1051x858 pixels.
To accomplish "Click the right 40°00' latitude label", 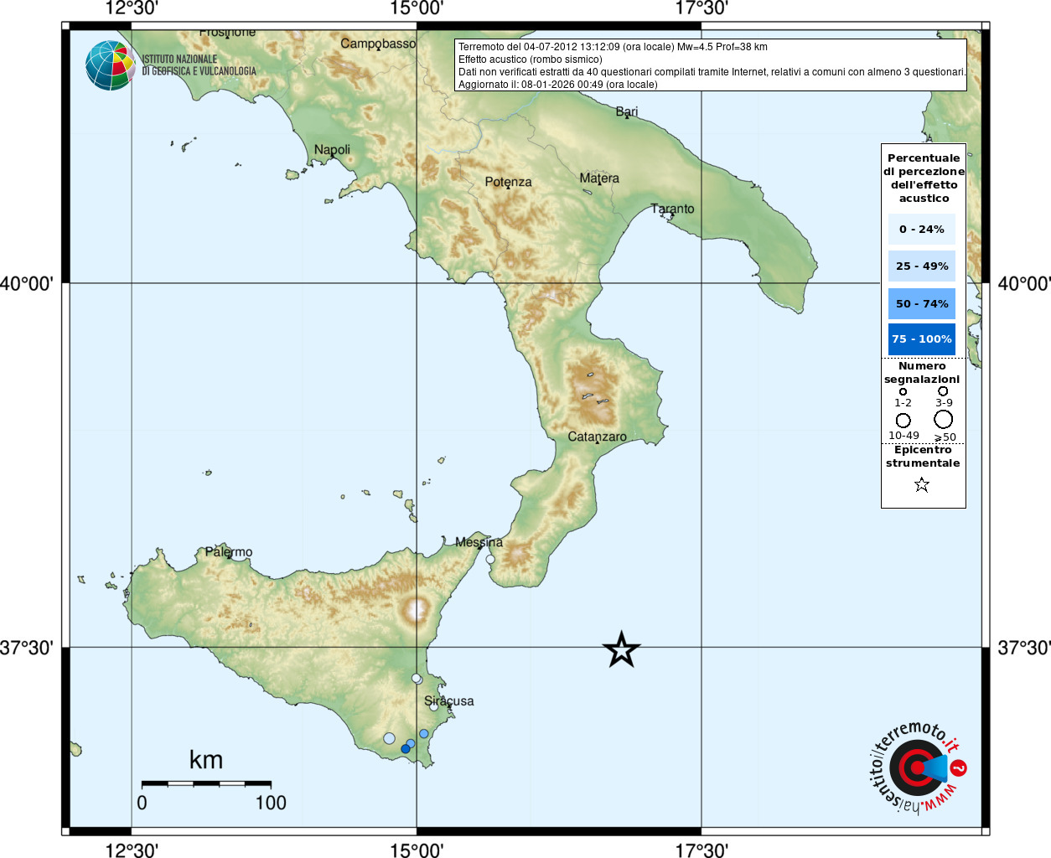I will (x=1024, y=283).
